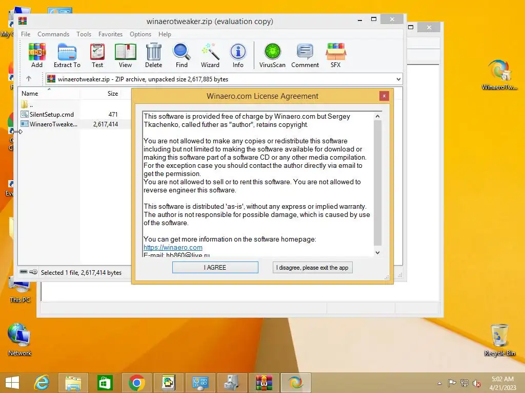The height and width of the screenshot is (393, 525).
Task: Click the 2,617,414 size cell
Action: coord(106,124)
